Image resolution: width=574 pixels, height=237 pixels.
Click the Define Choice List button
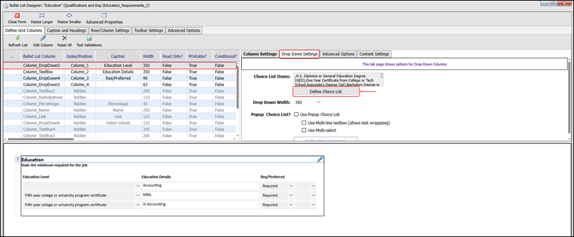326,92
